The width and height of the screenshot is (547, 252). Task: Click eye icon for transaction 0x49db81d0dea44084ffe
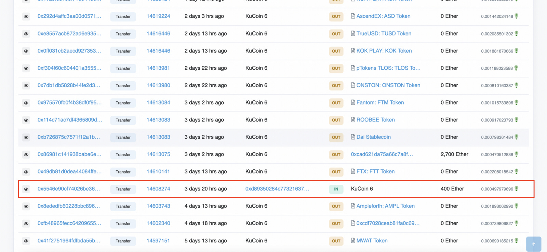(26, 172)
